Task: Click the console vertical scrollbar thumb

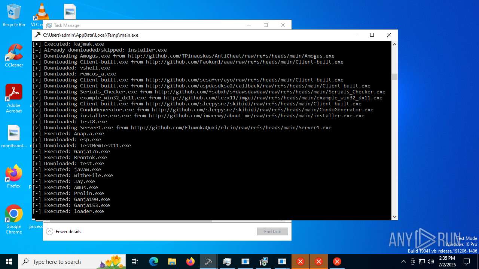Action: point(394,77)
